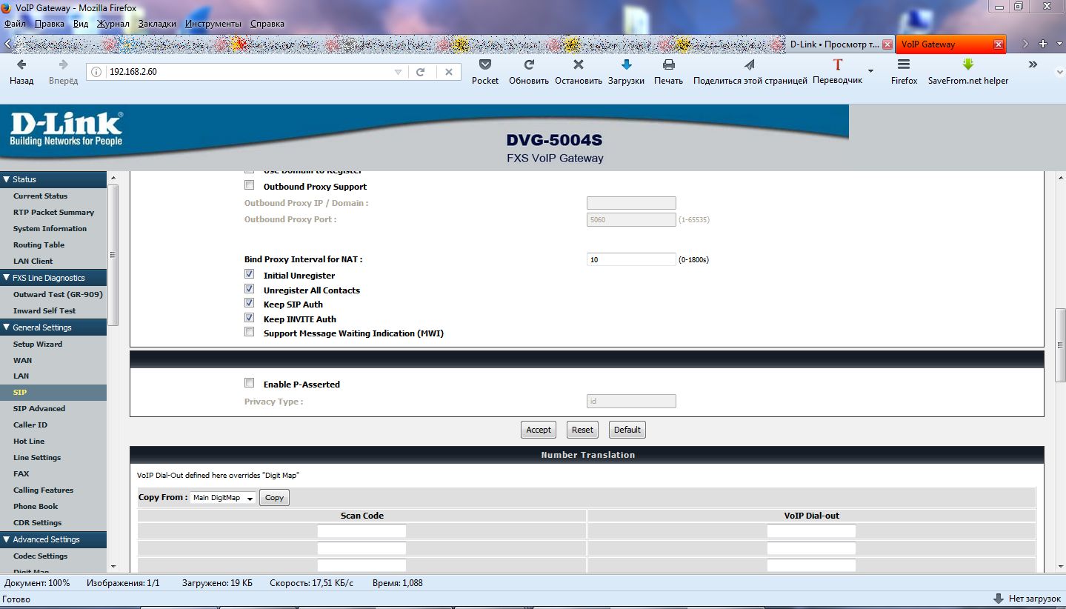Uncheck Initial Unregister checkbox
Image resolution: width=1066 pixels, height=609 pixels.
249,274
